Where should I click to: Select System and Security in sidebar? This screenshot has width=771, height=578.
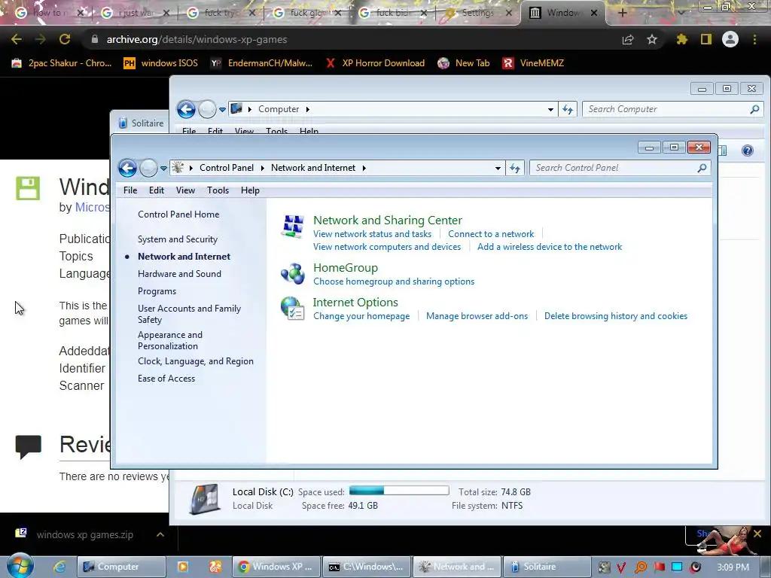[x=178, y=239]
